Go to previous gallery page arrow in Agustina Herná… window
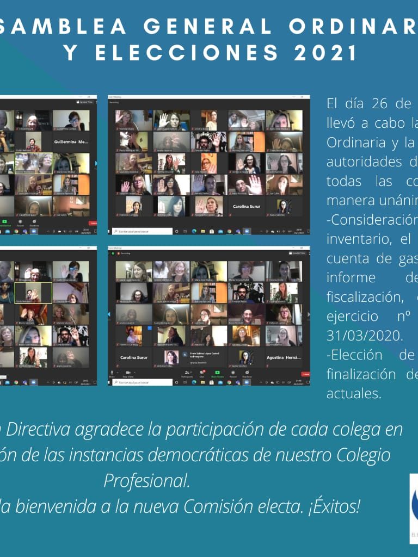 109,314
